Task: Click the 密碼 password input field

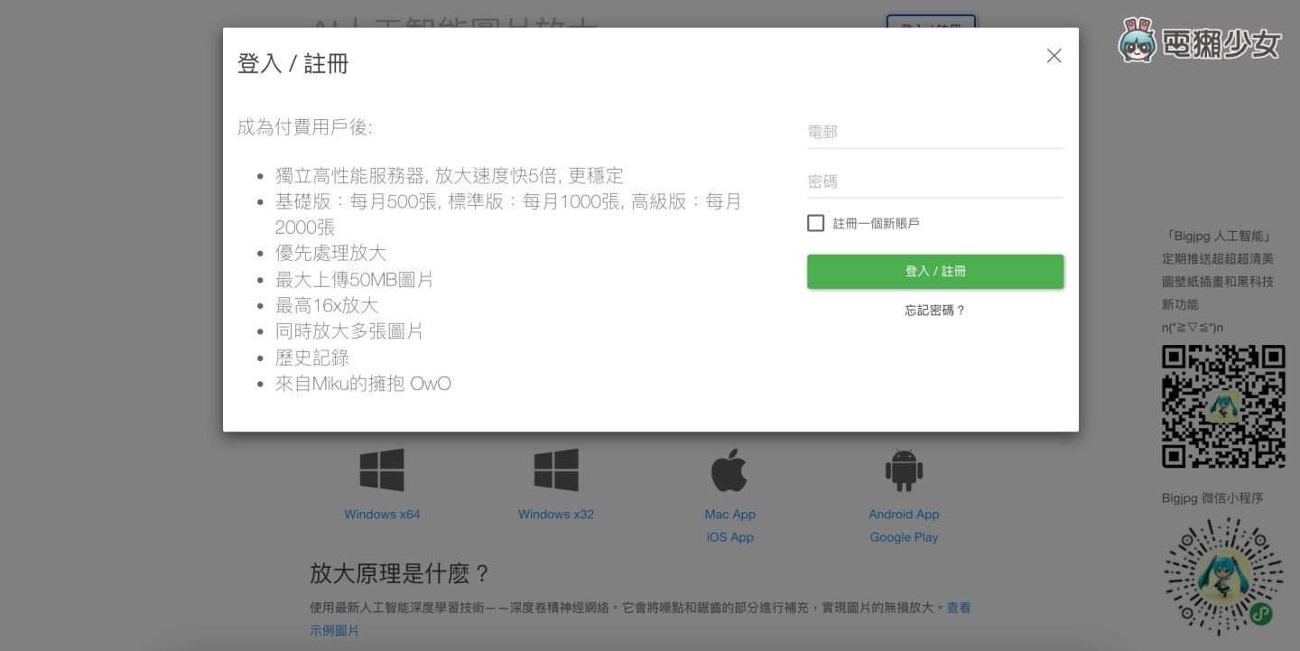Action: pos(935,181)
